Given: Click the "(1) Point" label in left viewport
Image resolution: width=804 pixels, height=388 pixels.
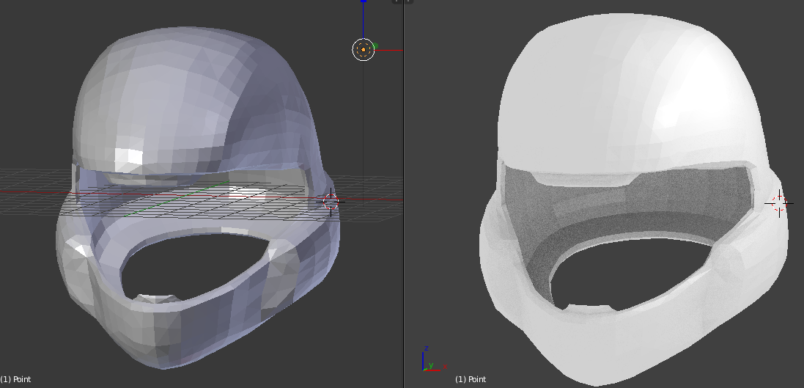Looking at the screenshot, I should [15, 379].
